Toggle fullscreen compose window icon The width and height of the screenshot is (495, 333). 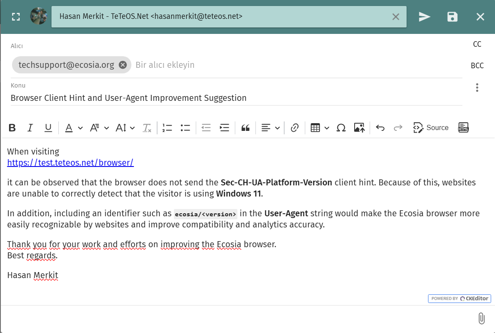click(16, 17)
